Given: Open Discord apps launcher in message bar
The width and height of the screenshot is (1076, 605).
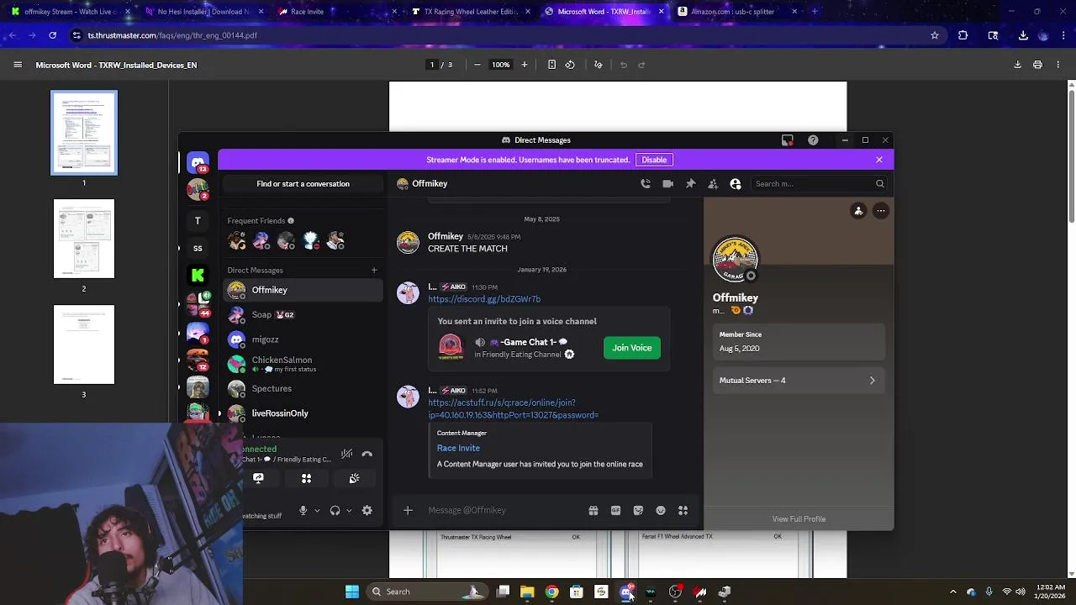Looking at the screenshot, I should [683, 510].
